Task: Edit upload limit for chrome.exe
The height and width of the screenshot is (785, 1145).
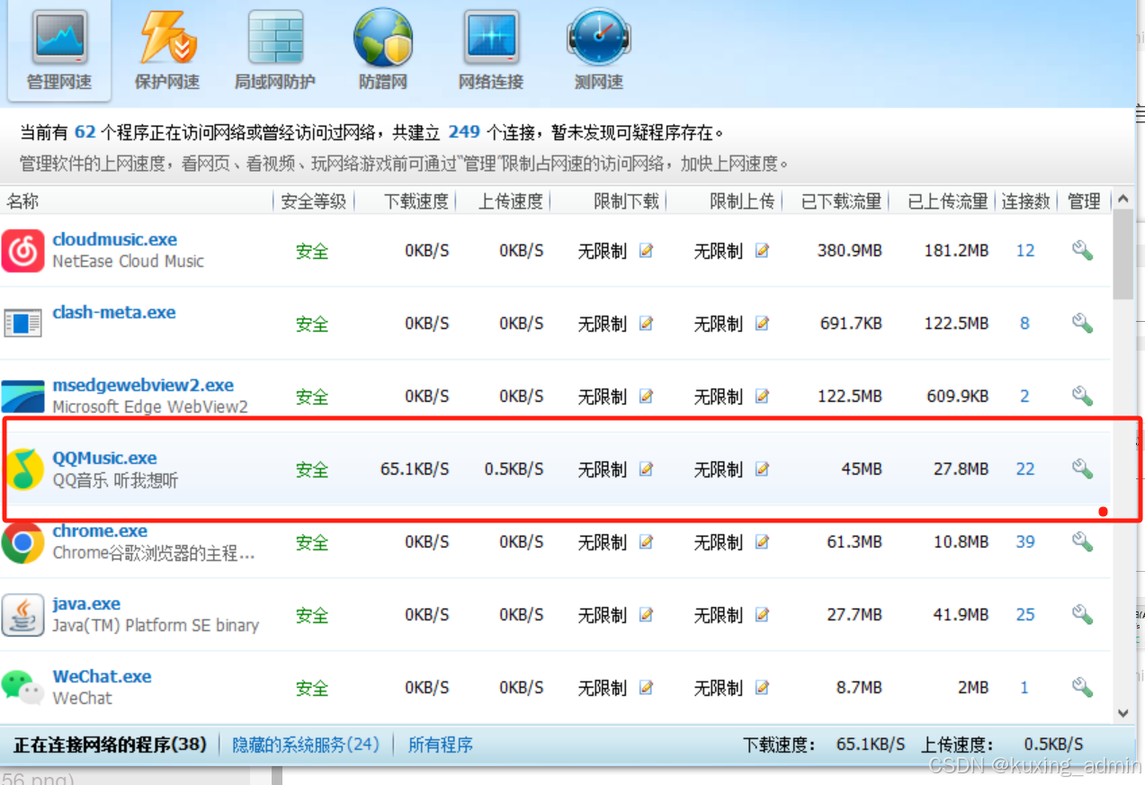Action: (762, 541)
